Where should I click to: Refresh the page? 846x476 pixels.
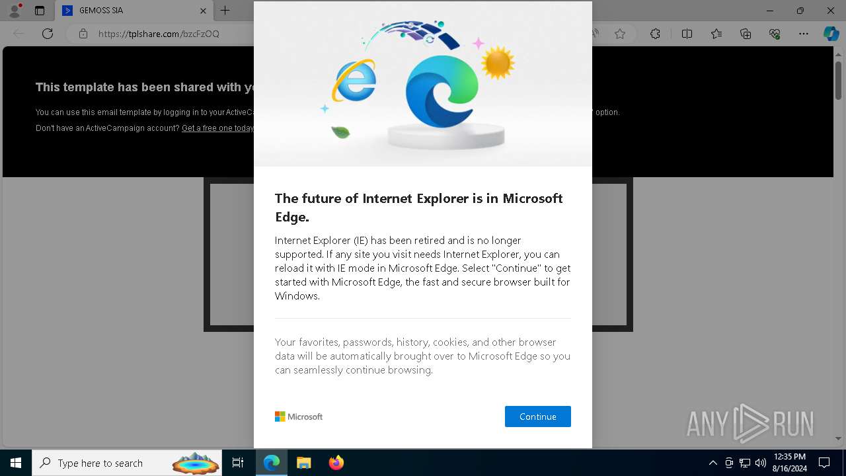coord(48,34)
